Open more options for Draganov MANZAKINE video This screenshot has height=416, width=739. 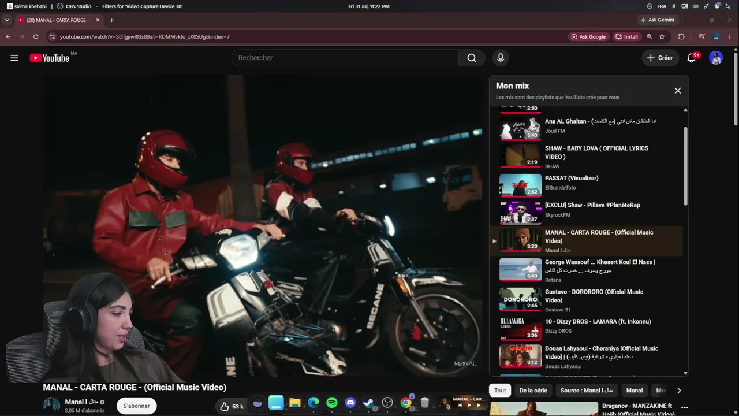coord(685,408)
